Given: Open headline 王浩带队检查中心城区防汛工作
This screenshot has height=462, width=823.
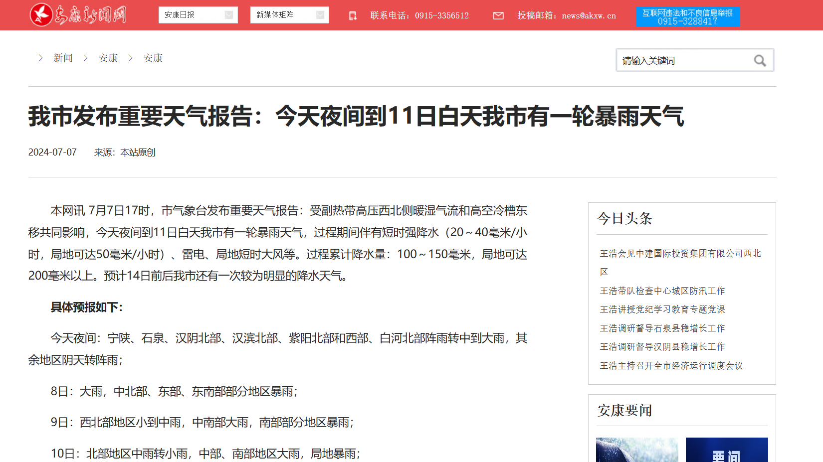Looking at the screenshot, I should click(x=662, y=291).
